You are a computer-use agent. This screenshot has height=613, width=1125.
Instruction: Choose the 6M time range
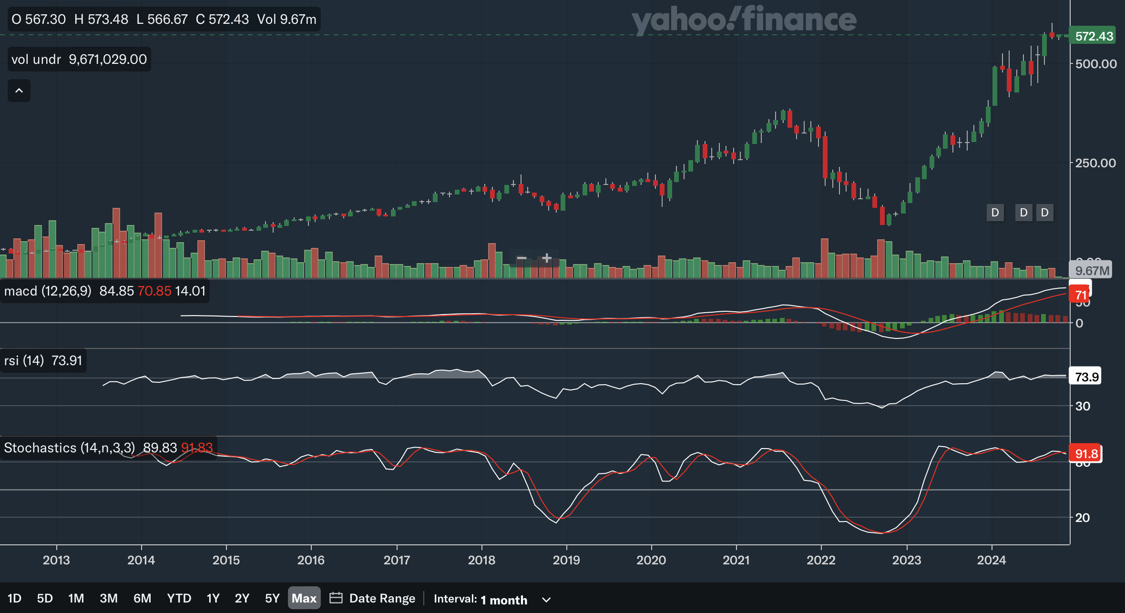click(142, 598)
